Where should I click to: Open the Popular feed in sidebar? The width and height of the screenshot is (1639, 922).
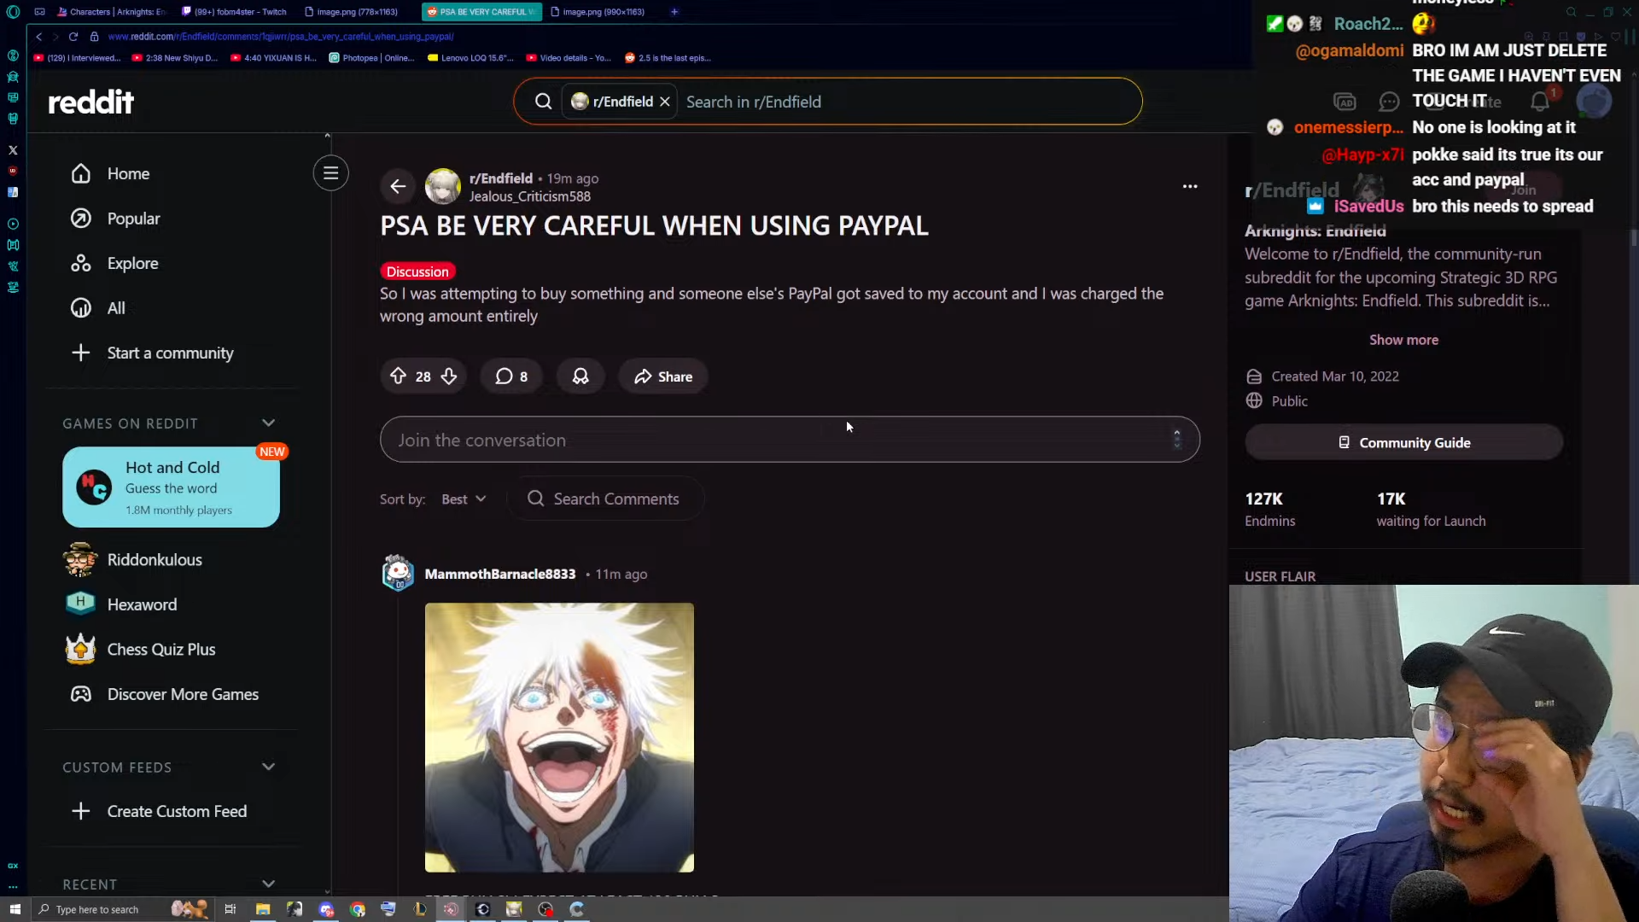pyautogui.click(x=133, y=219)
